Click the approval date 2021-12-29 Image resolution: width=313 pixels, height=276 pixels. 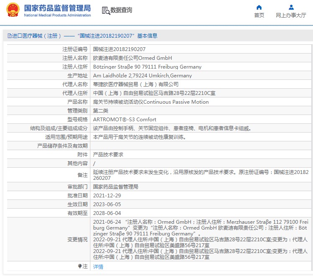[107, 195]
